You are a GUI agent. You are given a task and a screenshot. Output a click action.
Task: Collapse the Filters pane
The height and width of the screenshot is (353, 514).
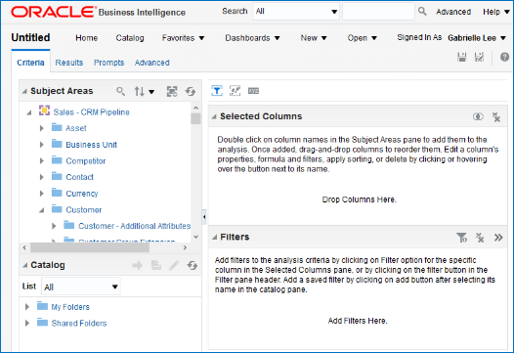(x=214, y=238)
